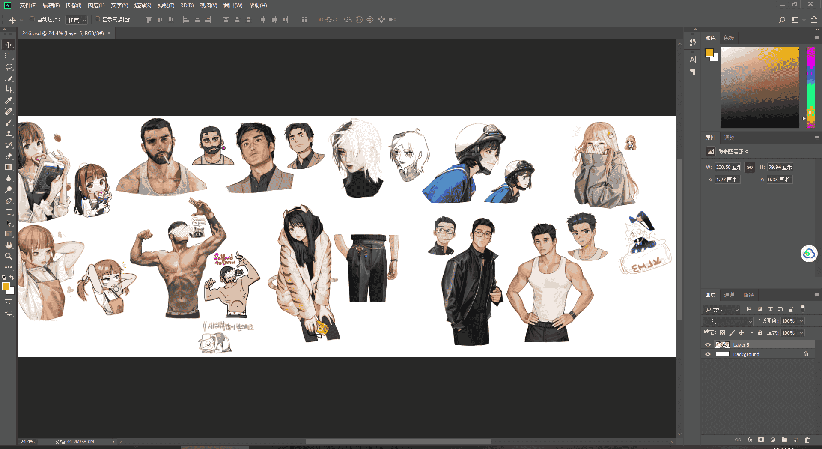Image resolution: width=822 pixels, height=449 pixels.
Task: Open the auto-select Layer dropdown
Action: pos(77,20)
